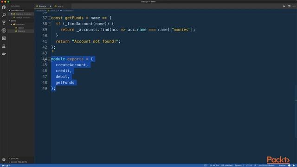The height and width of the screenshot is (167, 297).
Task: Click the Ln 44, Col 1 cursor position
Action: [221, 166]
